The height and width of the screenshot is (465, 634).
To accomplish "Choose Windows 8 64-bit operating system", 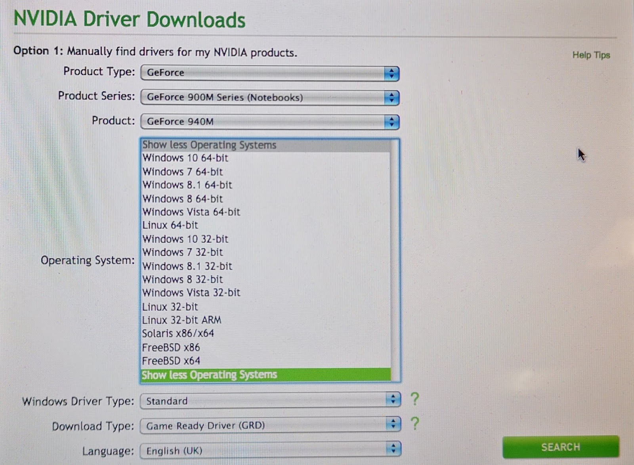I will pos(266,199).
